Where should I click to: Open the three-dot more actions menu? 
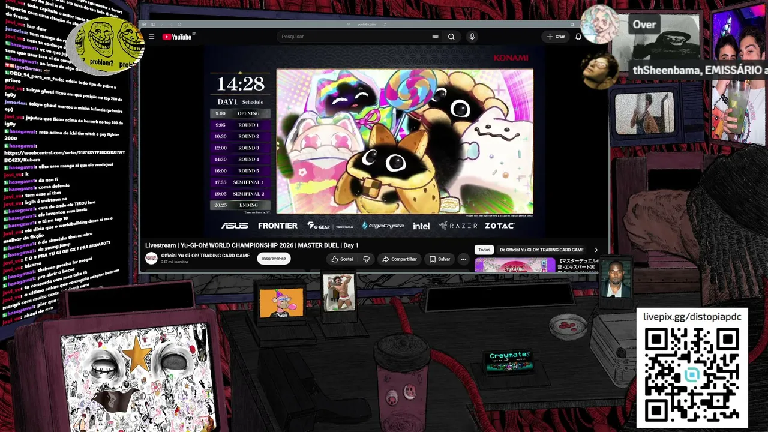[x=463, y=259]
